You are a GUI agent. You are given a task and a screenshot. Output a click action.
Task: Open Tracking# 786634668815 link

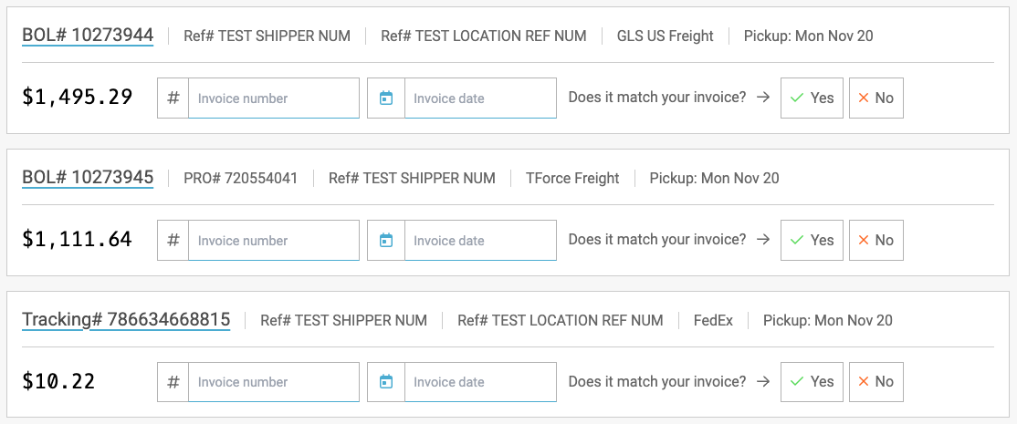pos(126,320)
